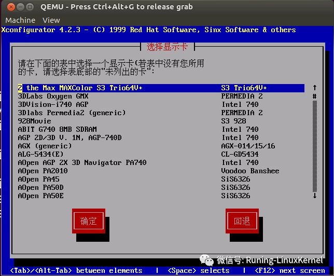Click the S3 928 chipset text
The width and height of the screenshot is (334, 276).
pyautogui.click(x=234, y=121)
